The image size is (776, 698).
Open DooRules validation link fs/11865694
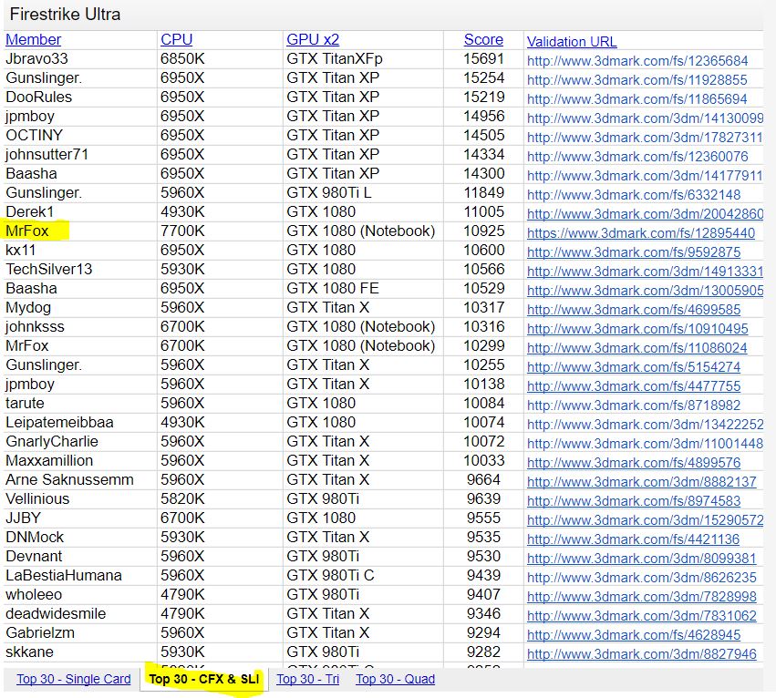636,99
